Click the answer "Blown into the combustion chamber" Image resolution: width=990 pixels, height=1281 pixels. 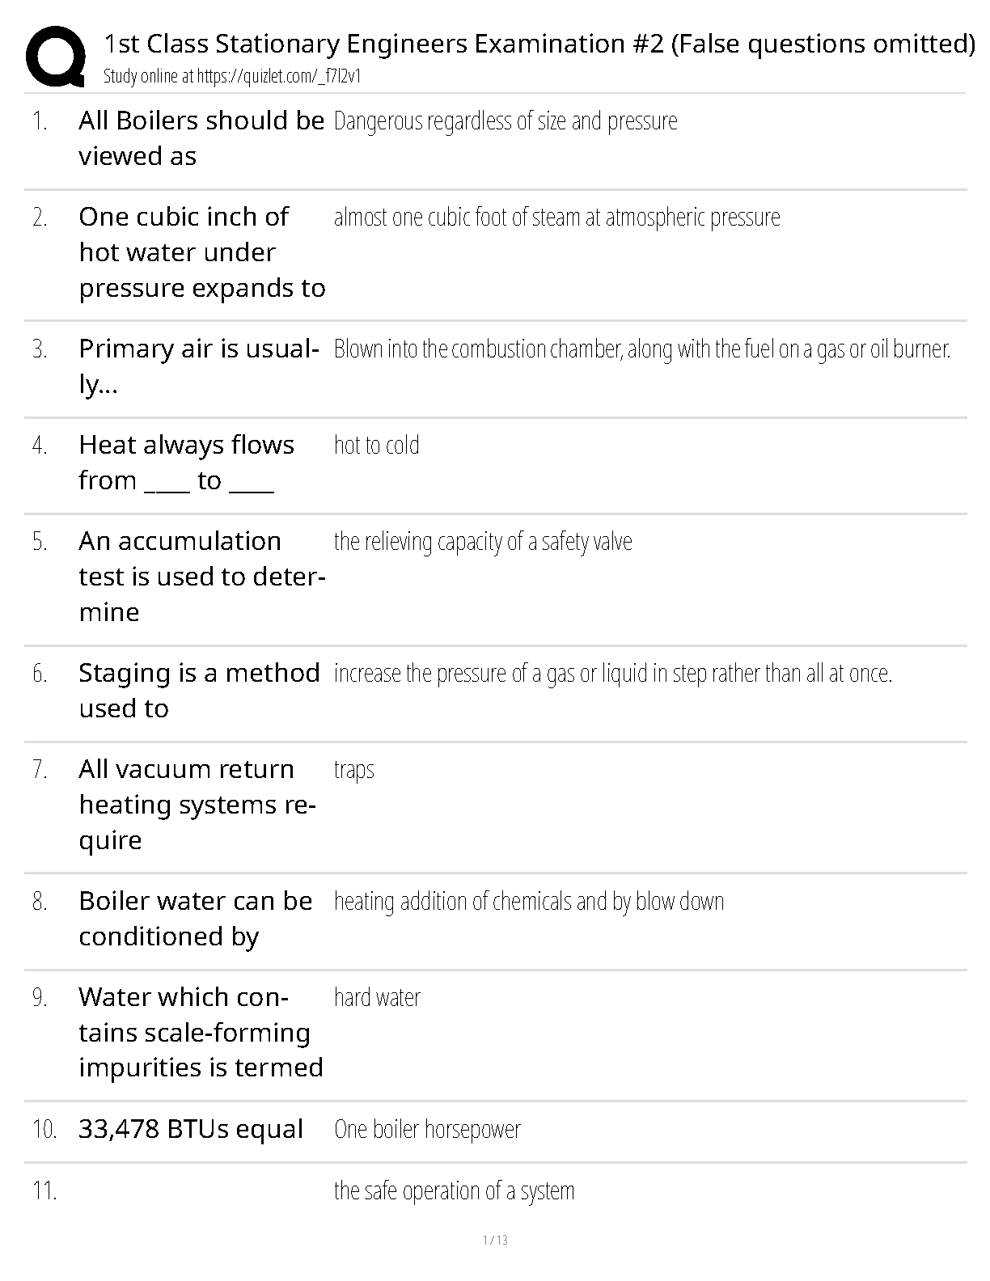tap(641, 349)
